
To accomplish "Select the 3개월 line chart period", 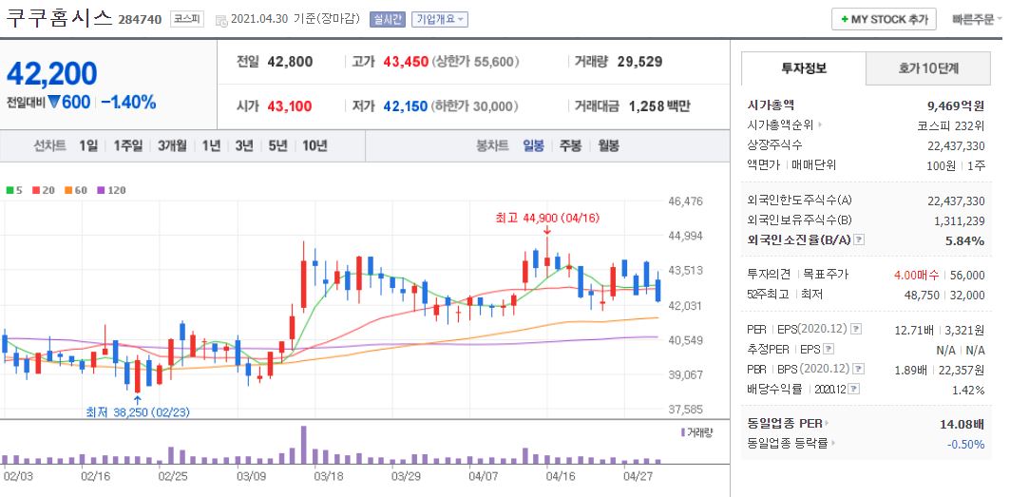I will 172,145.
